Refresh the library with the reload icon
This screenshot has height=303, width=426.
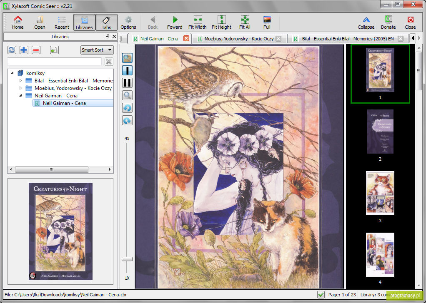(12, 50)
